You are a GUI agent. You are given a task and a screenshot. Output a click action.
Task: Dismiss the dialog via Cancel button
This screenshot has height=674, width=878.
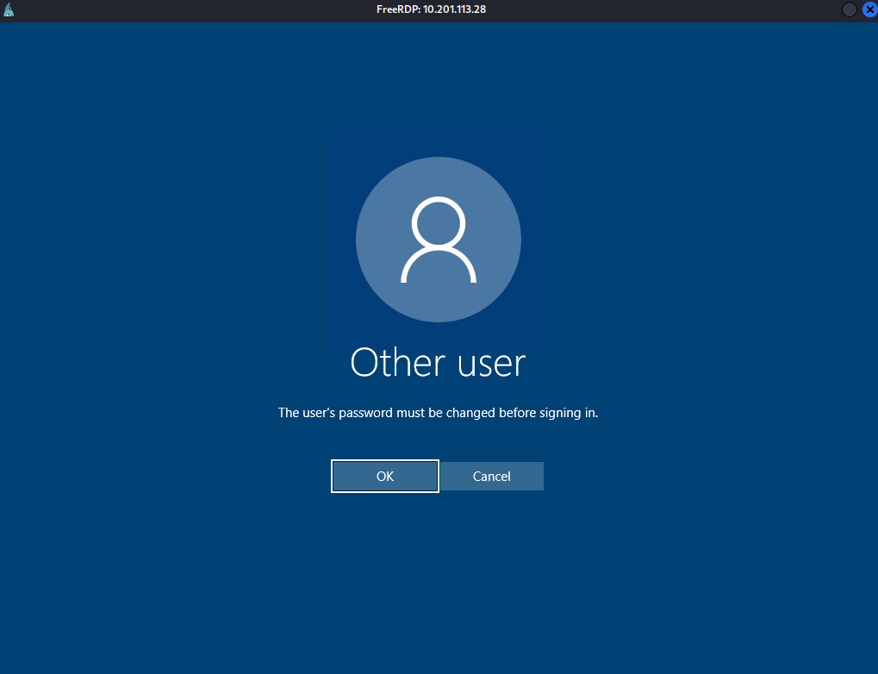click(492, 476)
